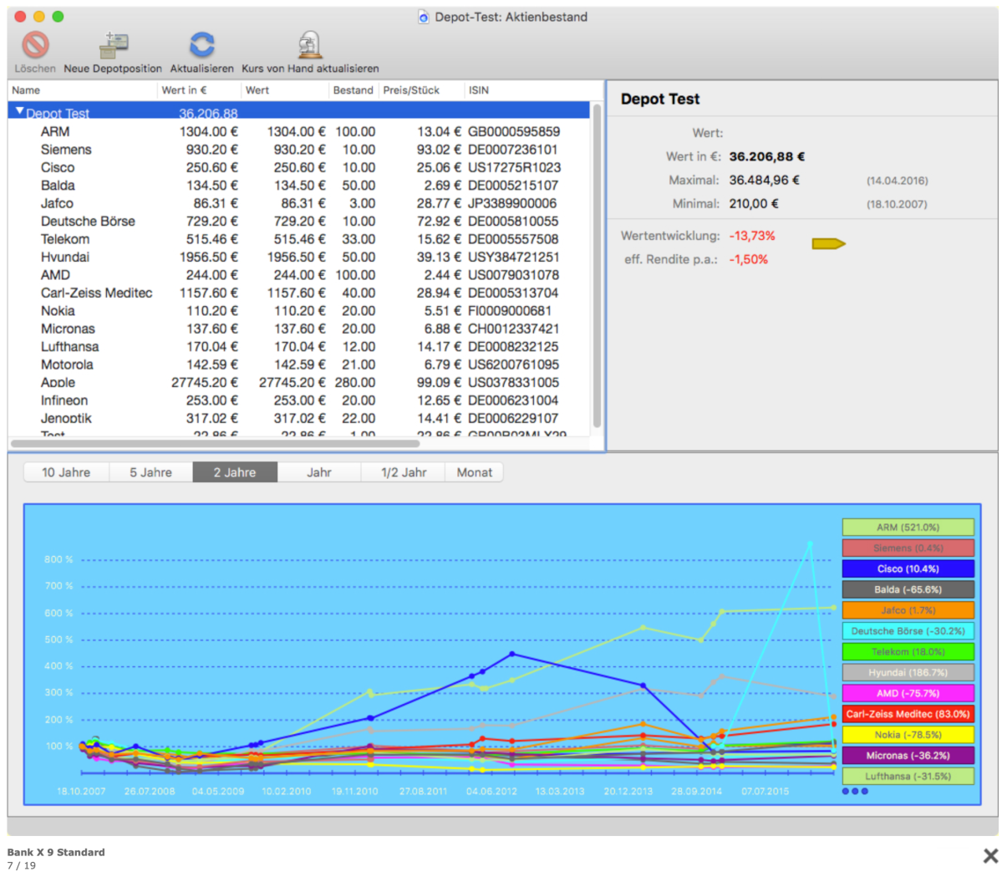
Task: Select the Carl-Zeiss Meditec row
Action: point(299,293)
